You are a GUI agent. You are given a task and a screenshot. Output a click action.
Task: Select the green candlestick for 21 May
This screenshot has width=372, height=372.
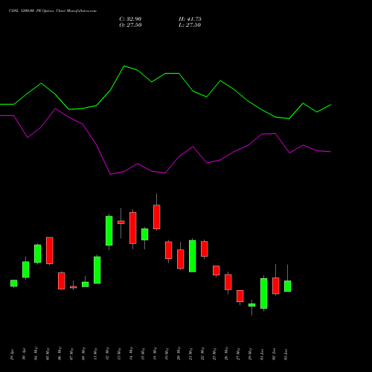click(193, 256)
